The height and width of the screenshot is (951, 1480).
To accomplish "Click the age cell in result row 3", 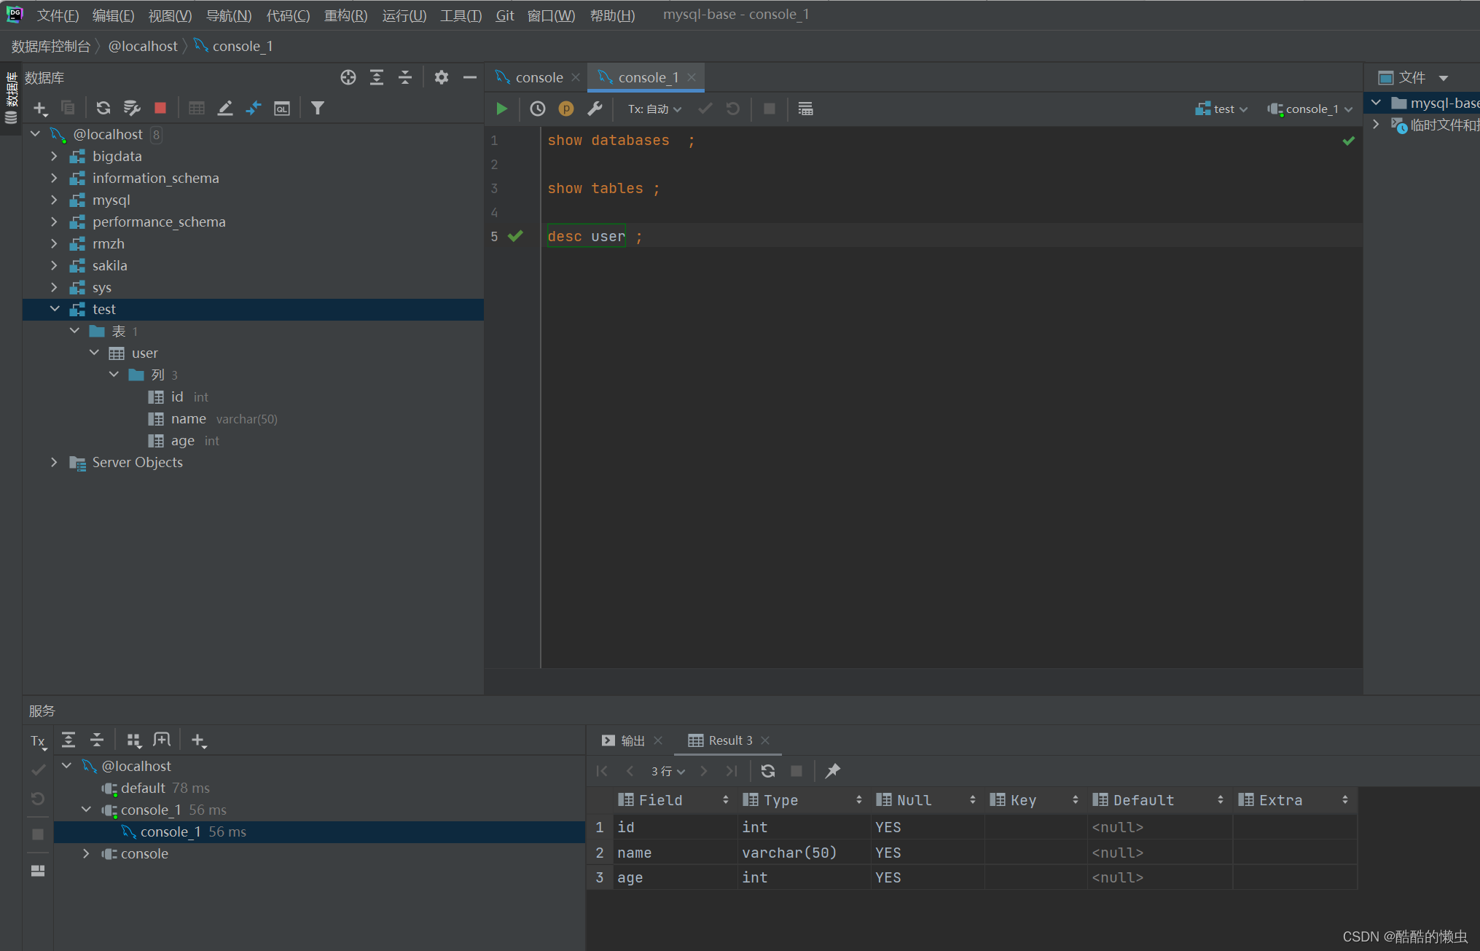I will pyautogui.click(x=674, y=877).
